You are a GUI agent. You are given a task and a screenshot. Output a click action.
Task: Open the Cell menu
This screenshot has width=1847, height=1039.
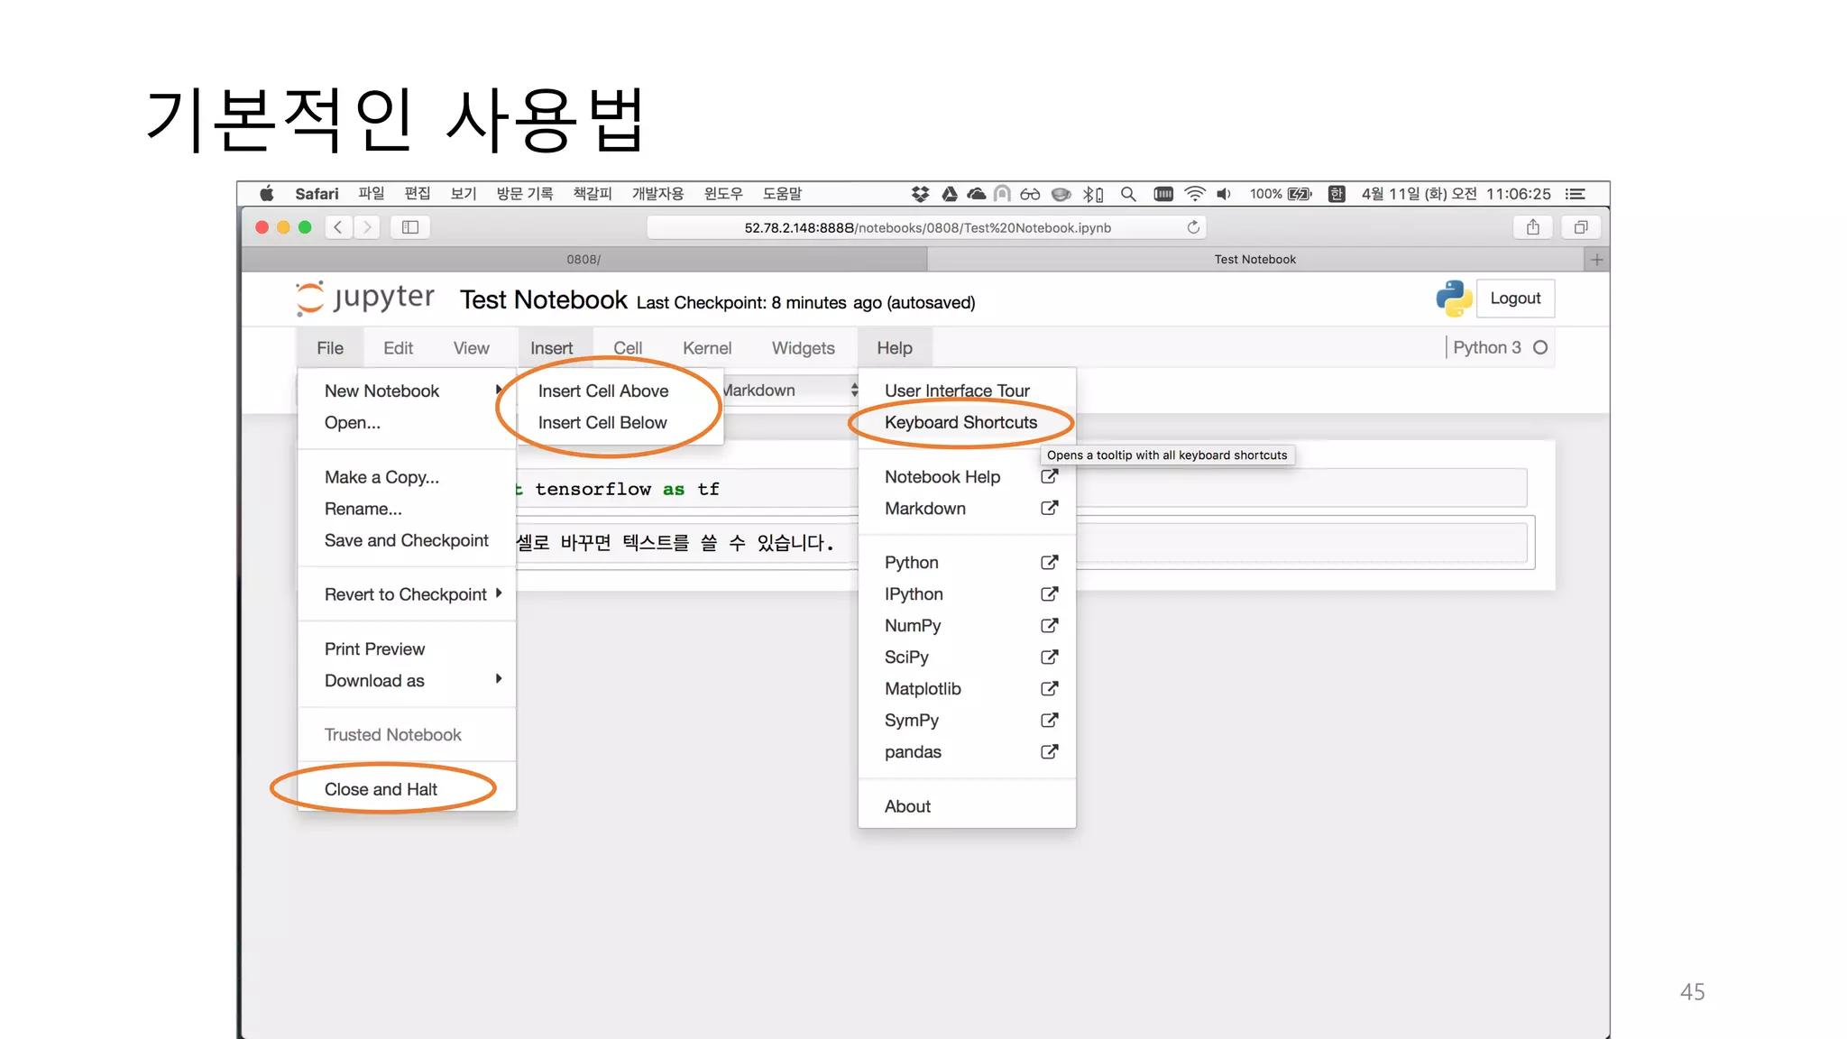[x=628, y=348]
